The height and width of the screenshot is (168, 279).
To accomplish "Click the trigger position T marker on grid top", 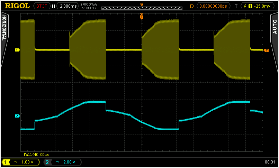I will coord(142,17).
